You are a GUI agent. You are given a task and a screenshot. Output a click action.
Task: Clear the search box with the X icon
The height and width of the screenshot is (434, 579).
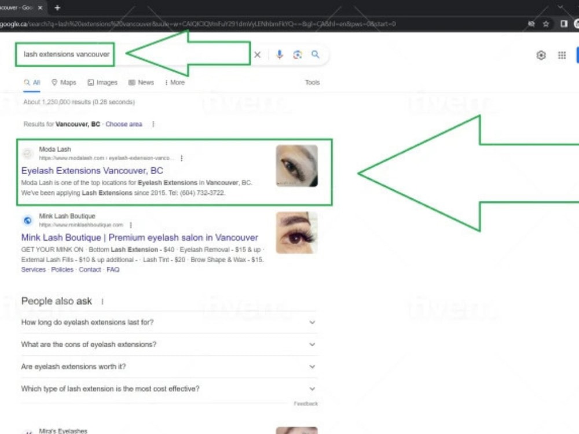click(x=258, y=54)
